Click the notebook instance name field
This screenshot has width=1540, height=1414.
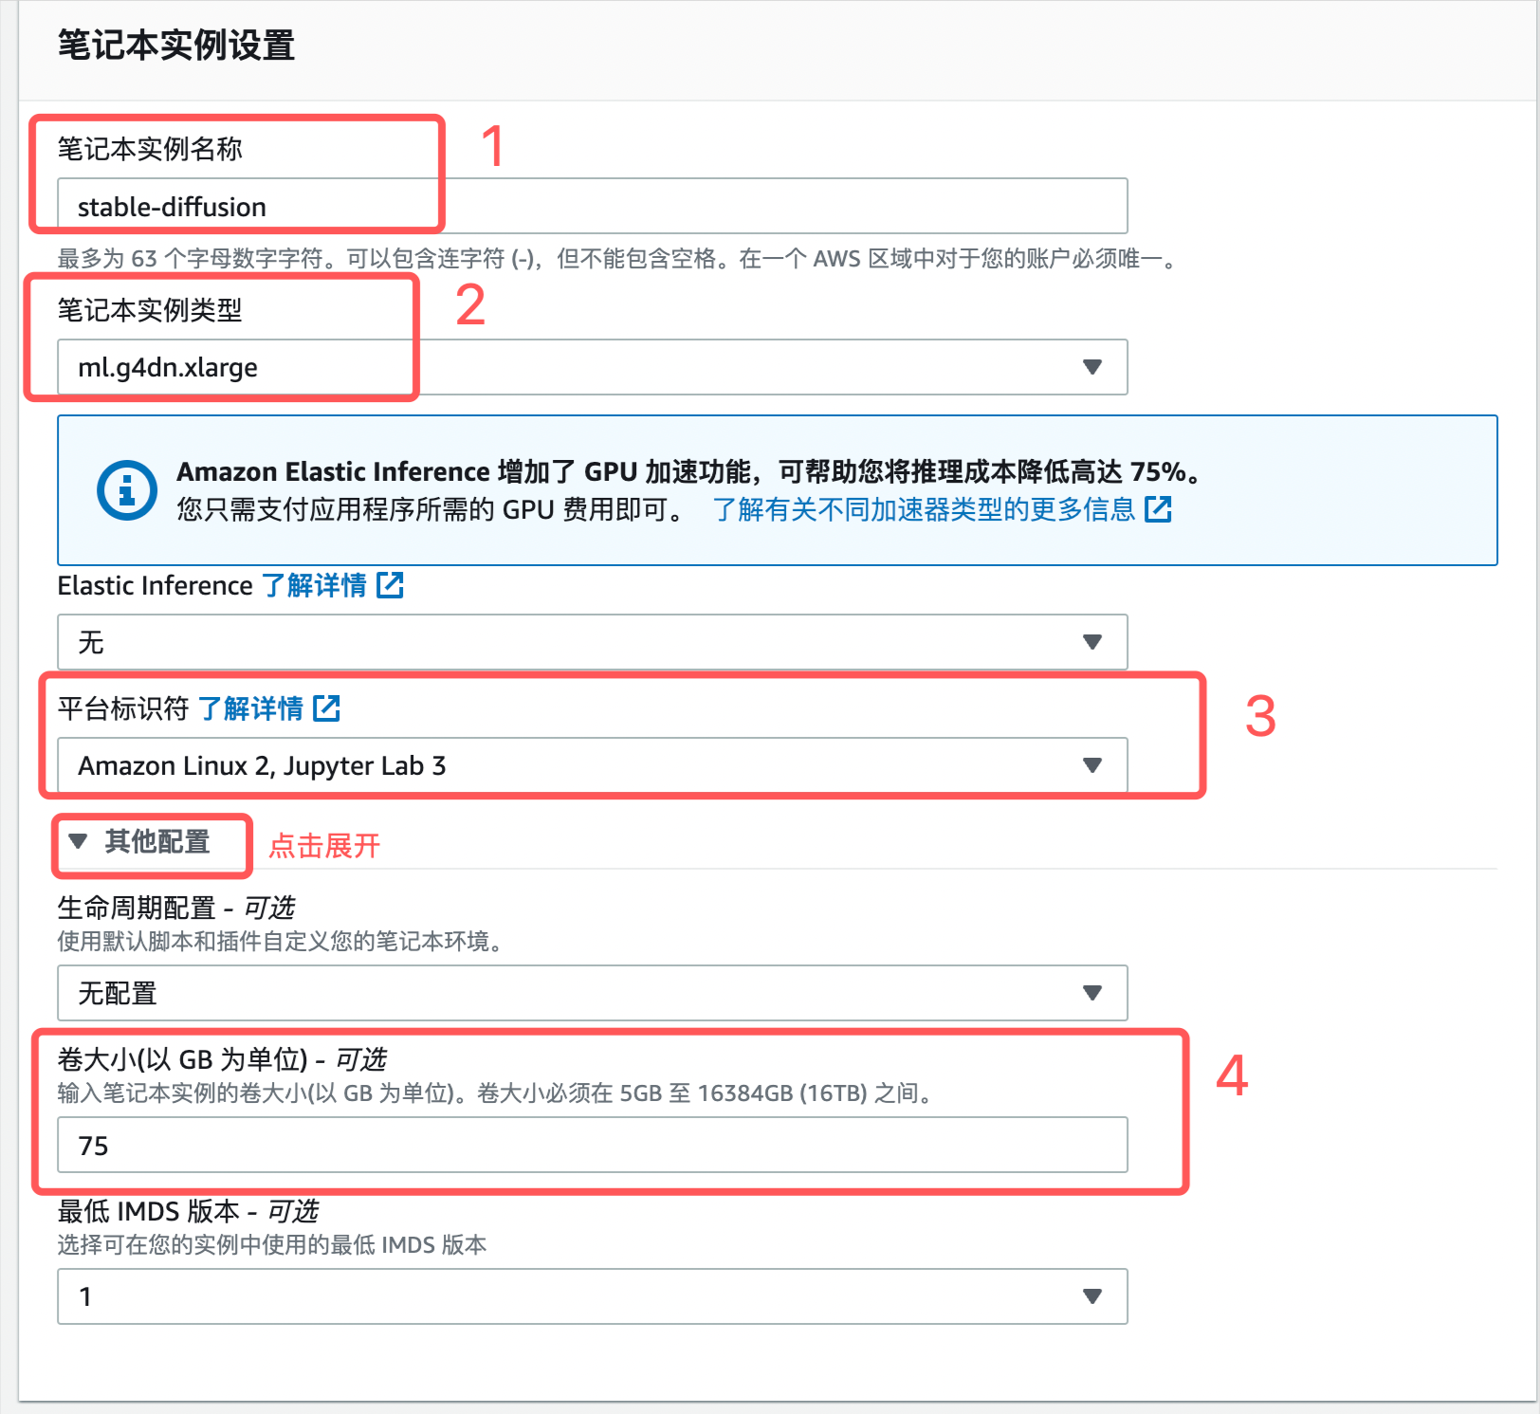[x=593, y=206]
